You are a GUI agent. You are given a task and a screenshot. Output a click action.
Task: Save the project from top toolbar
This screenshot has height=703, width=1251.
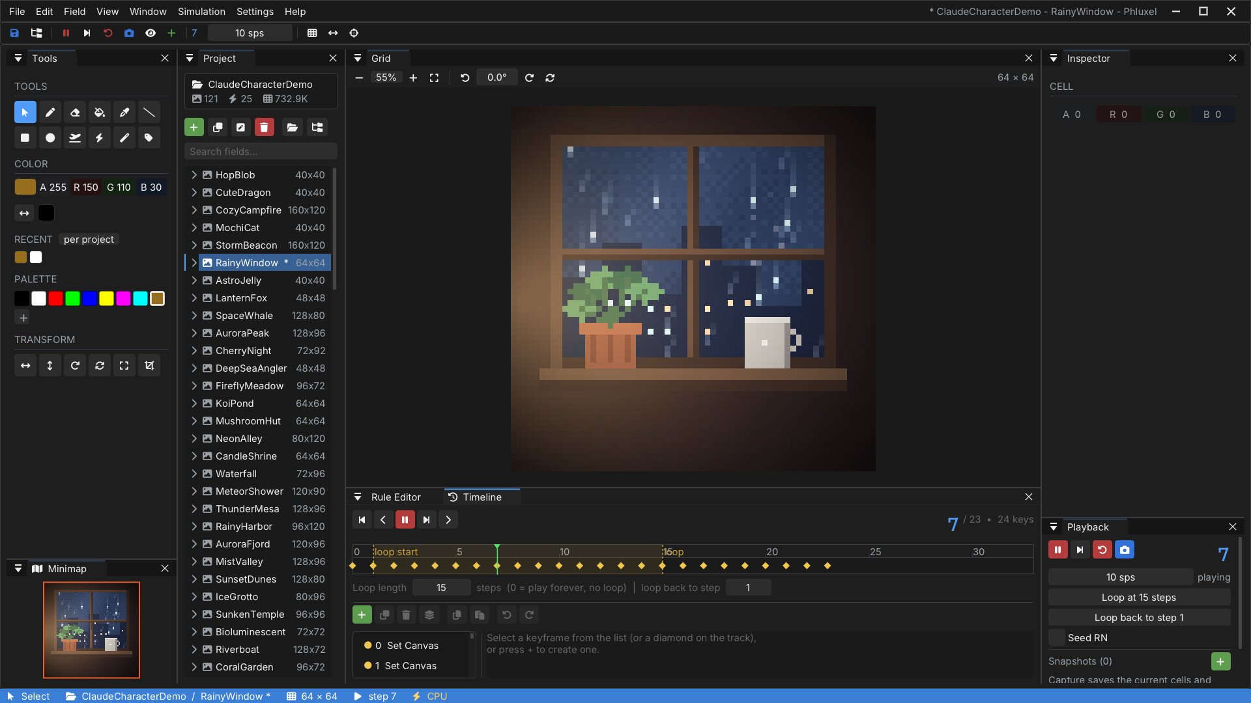pyautogui.click(x=14, y=33)
